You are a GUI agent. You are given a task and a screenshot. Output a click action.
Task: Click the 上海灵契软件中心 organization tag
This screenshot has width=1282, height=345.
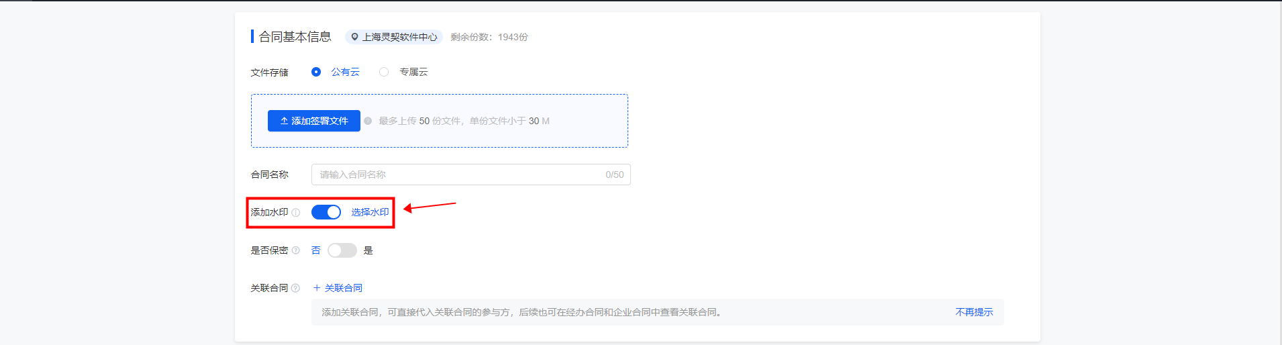(394, 37)
